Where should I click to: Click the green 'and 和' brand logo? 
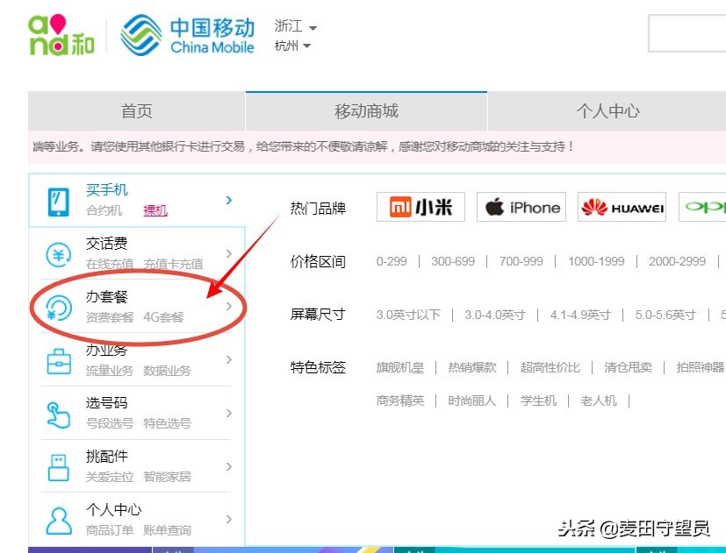click(x=61, y=35)
